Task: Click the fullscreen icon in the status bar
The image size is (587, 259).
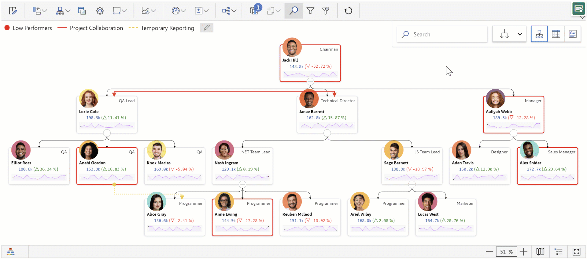Action: coord(576,252)
